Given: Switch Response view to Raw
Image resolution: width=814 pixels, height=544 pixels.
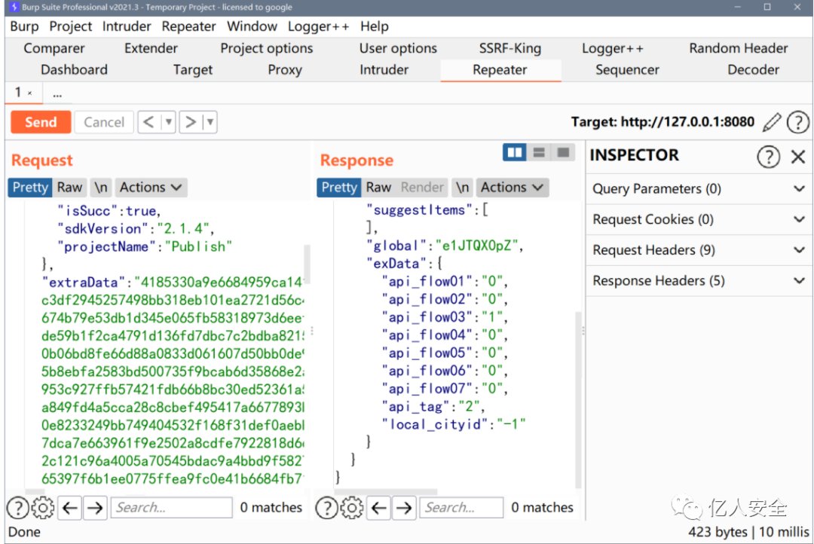Looking at the screenshot, I should 378,188.
